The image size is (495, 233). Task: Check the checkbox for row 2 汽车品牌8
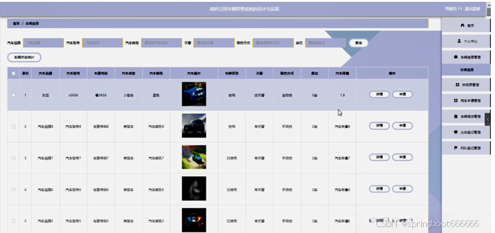tap(13, 126)
